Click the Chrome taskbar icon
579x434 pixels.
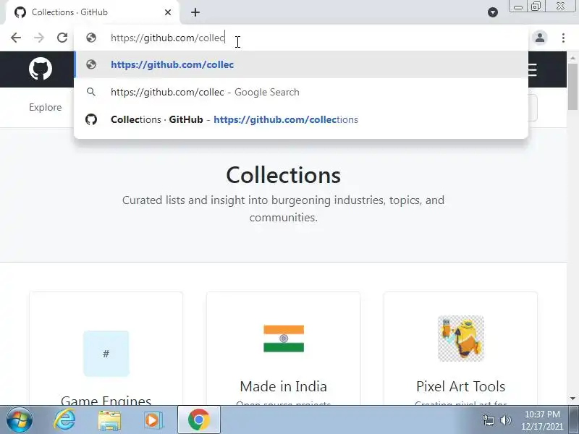point(199,420)
